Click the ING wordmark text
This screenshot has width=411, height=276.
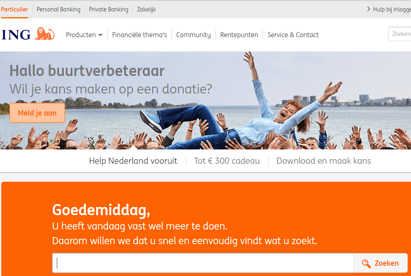16,35
